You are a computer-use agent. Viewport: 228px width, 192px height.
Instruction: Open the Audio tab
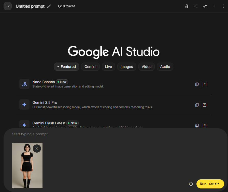(165, 67)
